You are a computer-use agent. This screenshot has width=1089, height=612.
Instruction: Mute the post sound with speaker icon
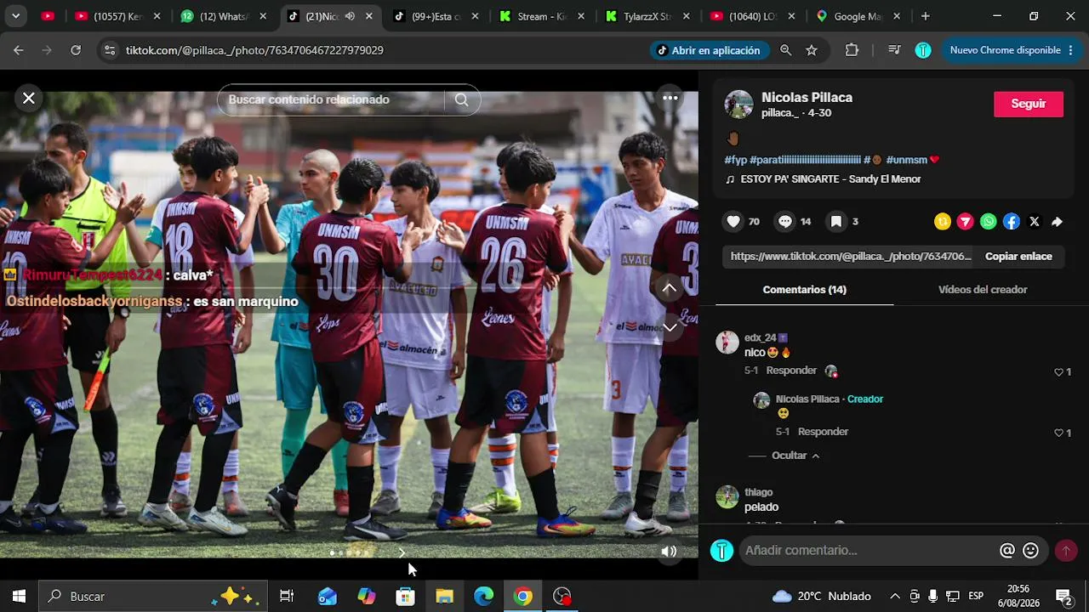[670, 551]
